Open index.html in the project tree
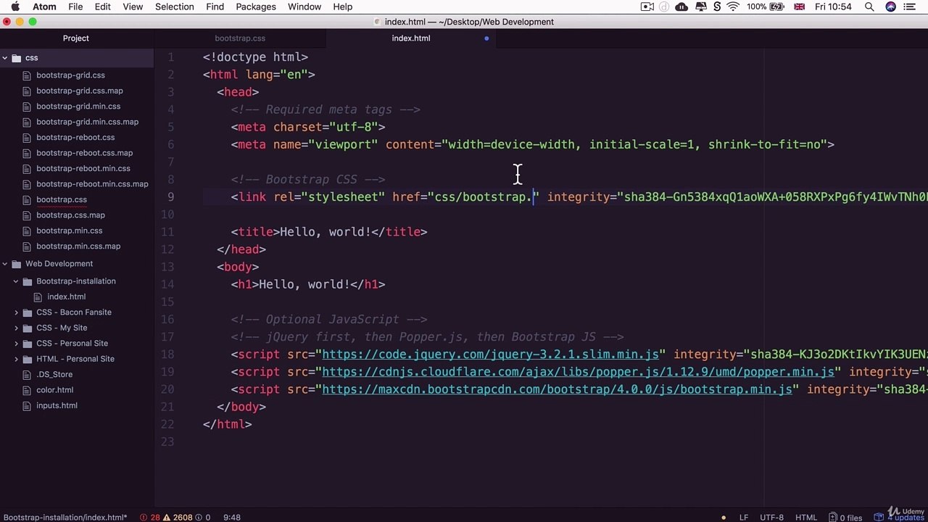 point(67,297)
